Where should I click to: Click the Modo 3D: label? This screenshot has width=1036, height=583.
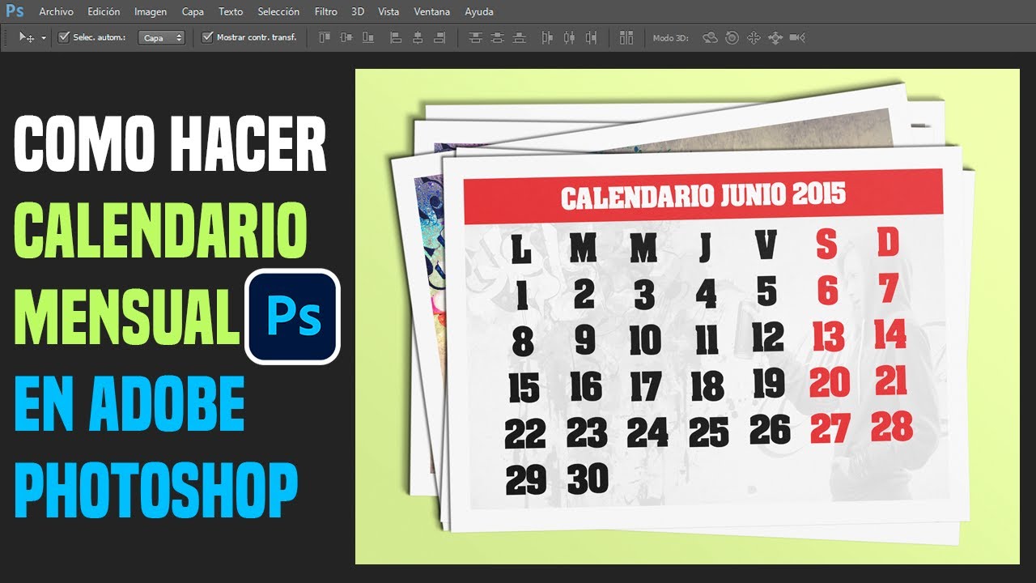pyautogui.click(x=670, y=38)
